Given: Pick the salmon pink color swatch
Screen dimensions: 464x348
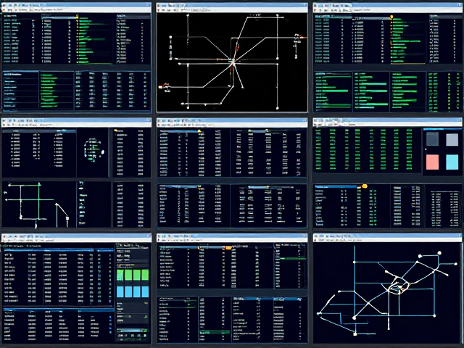Looking at the screenshot, I should 432,162.
